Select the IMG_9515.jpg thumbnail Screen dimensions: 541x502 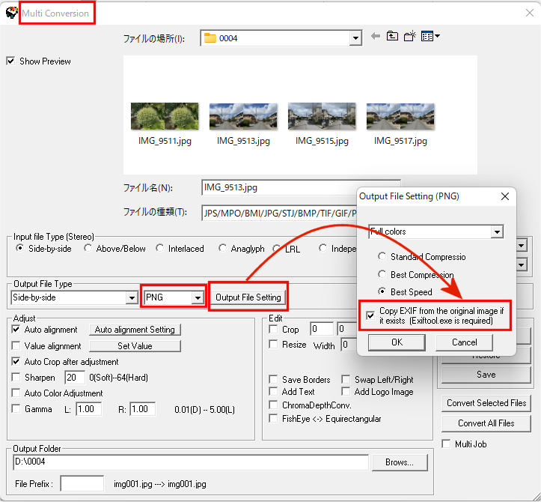point(322,116)
